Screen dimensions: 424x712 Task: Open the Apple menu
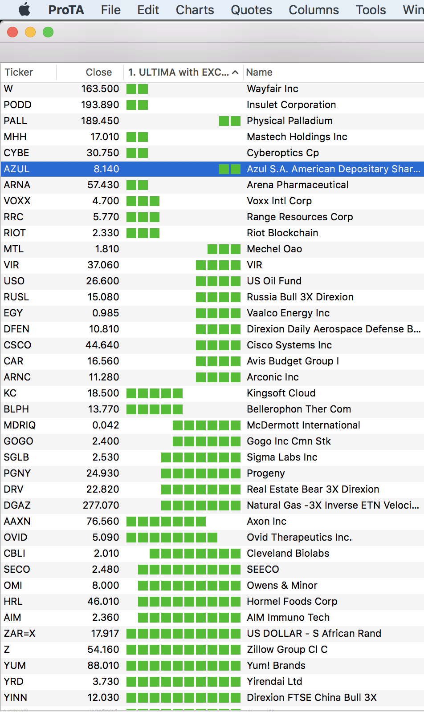click(24, 9)
